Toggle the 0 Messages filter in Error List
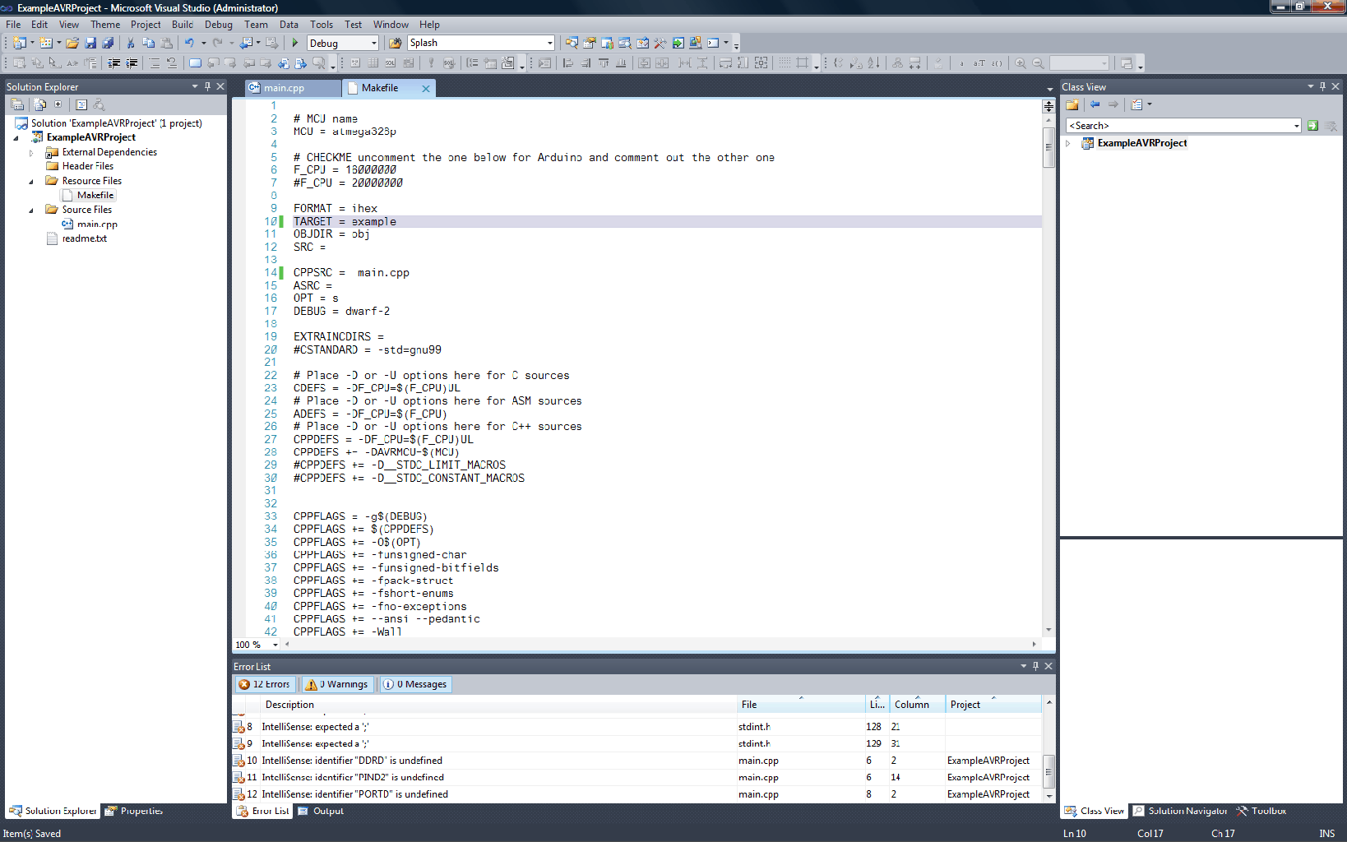The height and width of the screenshot is (842, 1347). tap(414, 683)
